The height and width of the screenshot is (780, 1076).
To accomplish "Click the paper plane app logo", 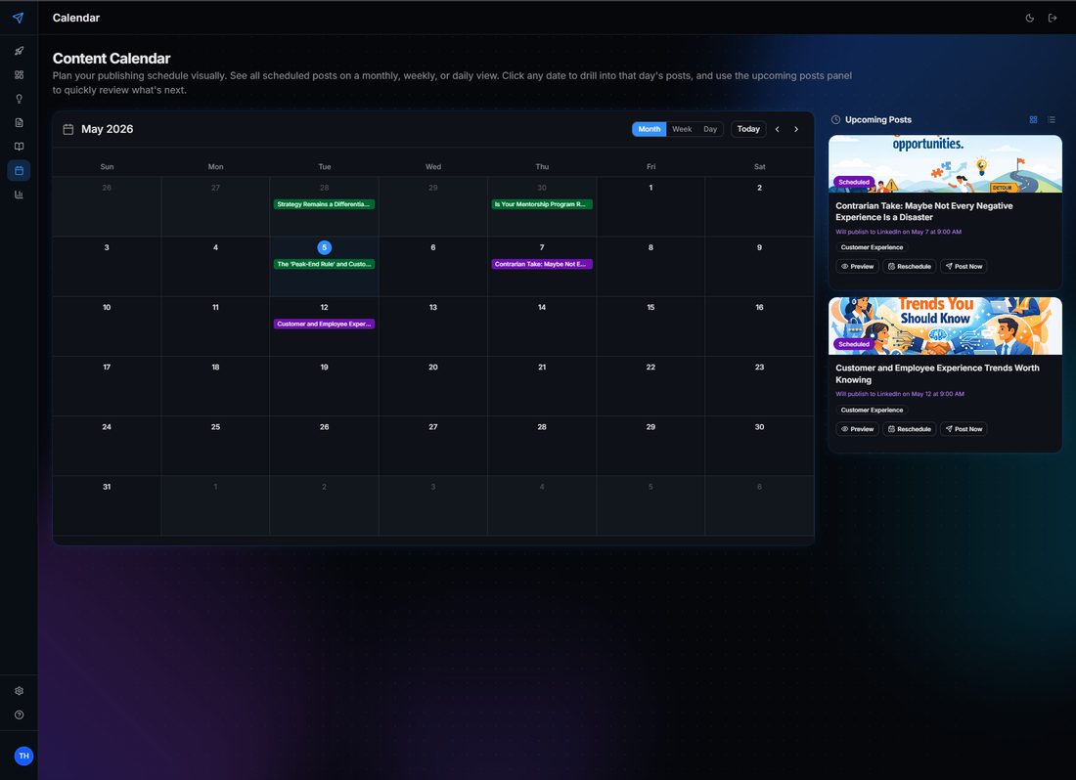I will pyautogui.click(x=19, y=18).
